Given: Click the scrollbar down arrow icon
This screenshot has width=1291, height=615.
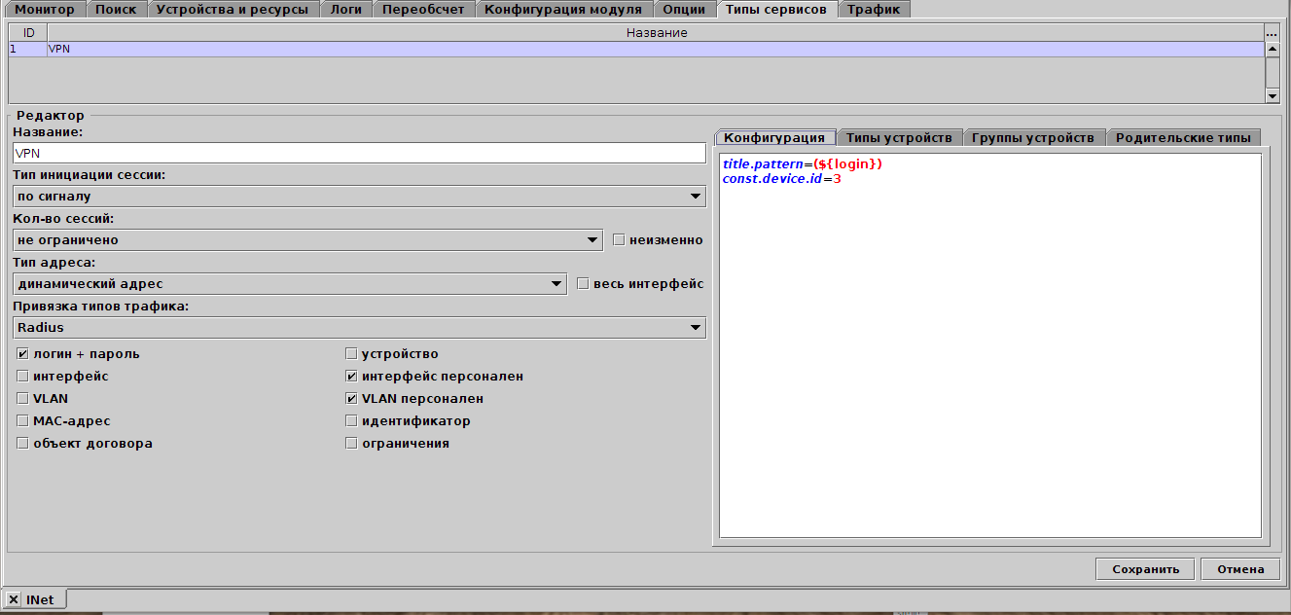Looking at the screenshot, I should click(1273, 95).
